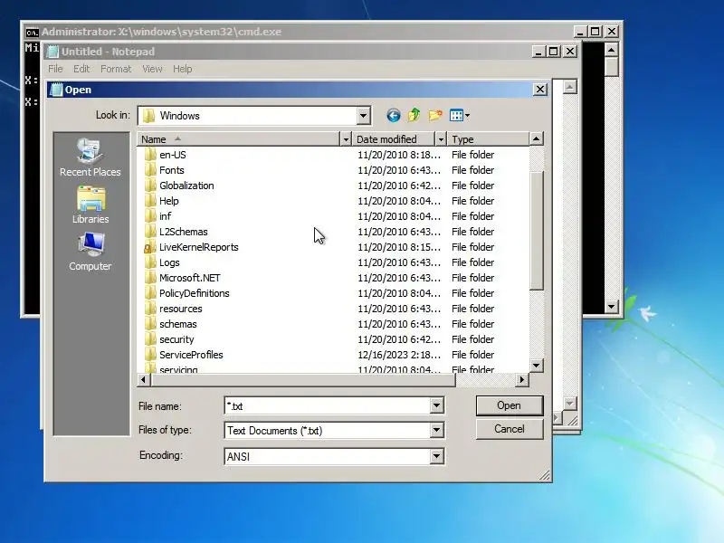Create a new folder icon
The width and height of the screenshot is (724, 543).
tap(435, 115)
